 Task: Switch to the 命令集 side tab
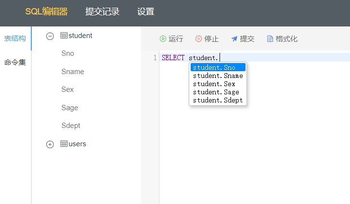[x=15, y=62]
